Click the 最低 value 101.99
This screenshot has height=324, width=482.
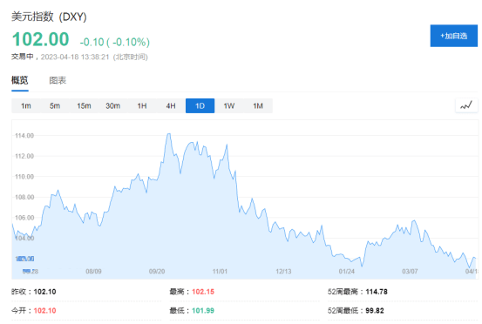(x=203, y=310)
